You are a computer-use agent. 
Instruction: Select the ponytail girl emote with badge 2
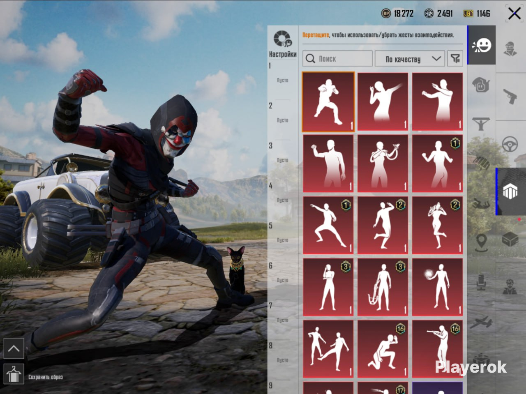click(437, 225)
